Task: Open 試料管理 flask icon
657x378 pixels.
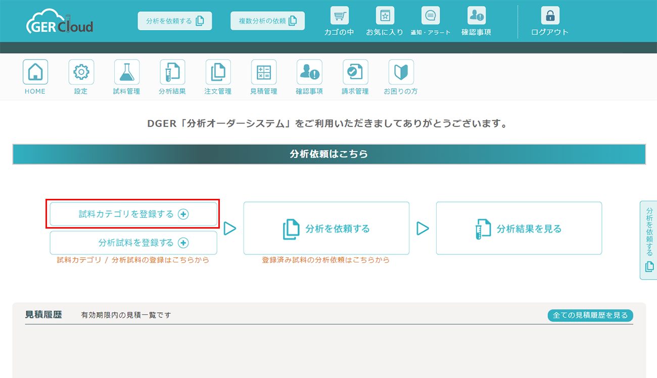Action: (x=127, y=72)
